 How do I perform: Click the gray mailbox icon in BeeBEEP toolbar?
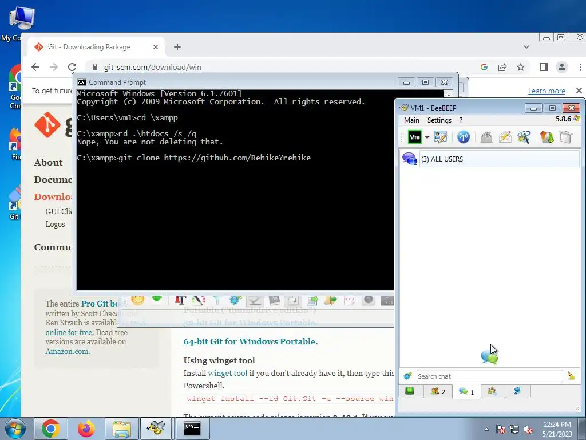click(486, 137)
